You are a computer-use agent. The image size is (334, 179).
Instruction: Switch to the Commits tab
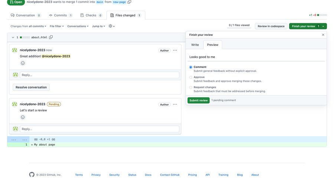[60, 15]
